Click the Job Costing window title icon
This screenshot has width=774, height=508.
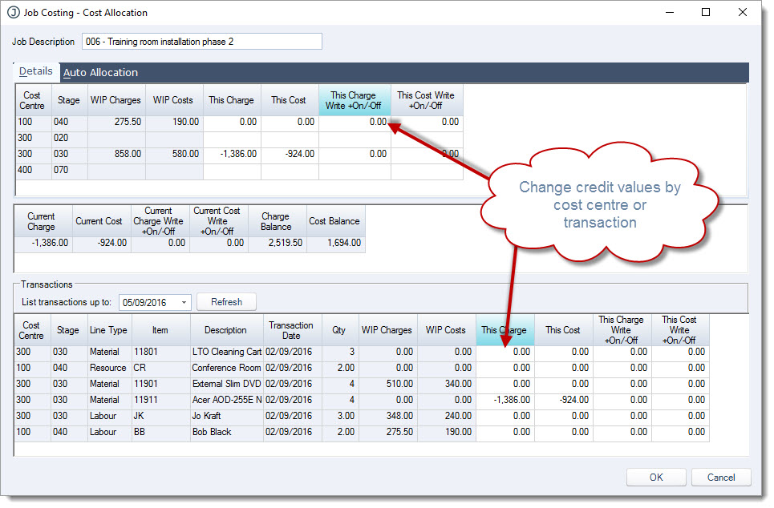point(14,12)
